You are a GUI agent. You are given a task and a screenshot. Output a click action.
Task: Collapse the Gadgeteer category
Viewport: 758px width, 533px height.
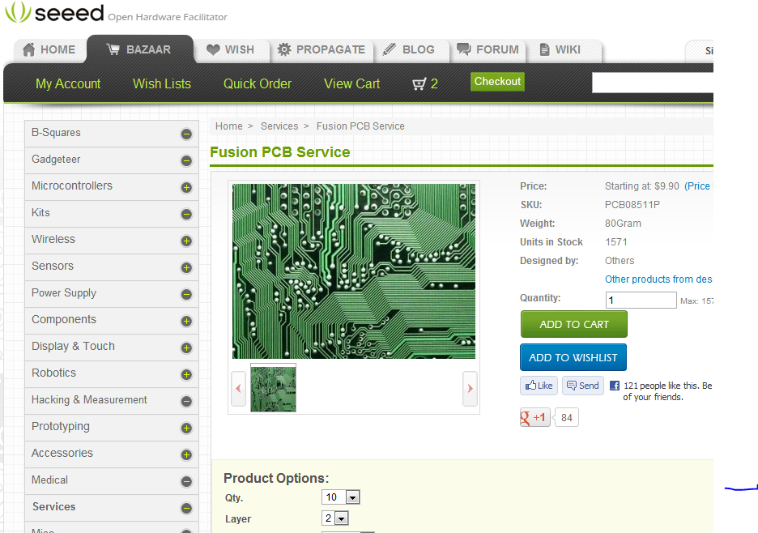[186, 160]
